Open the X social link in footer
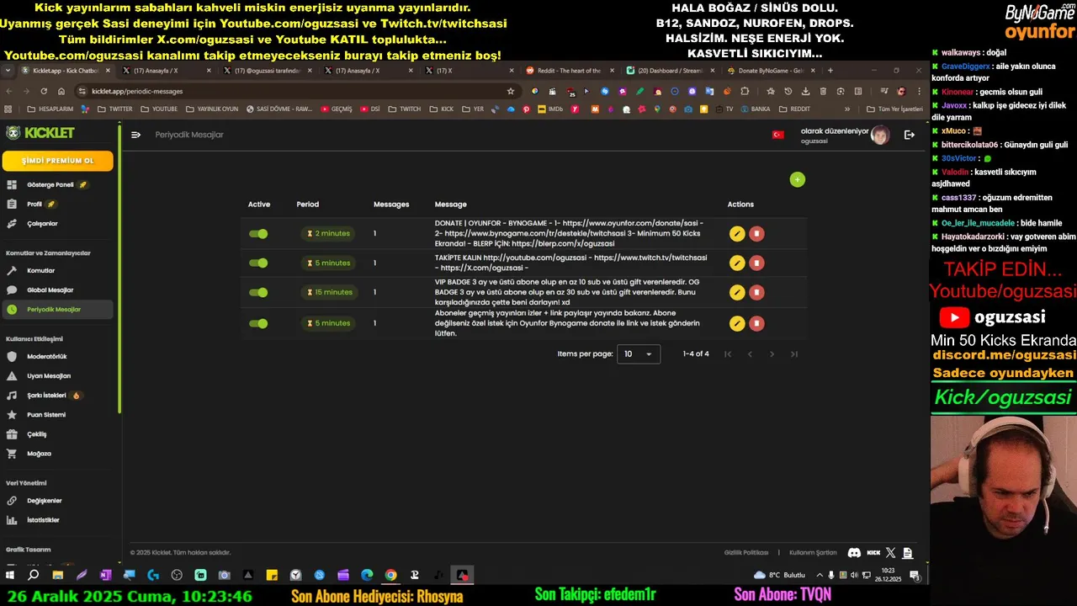This screenshot has width=1077, height=606. 891,553
